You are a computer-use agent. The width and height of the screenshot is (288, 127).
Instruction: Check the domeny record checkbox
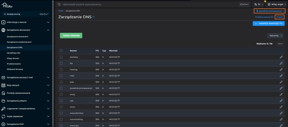click(x=61, y=57)
